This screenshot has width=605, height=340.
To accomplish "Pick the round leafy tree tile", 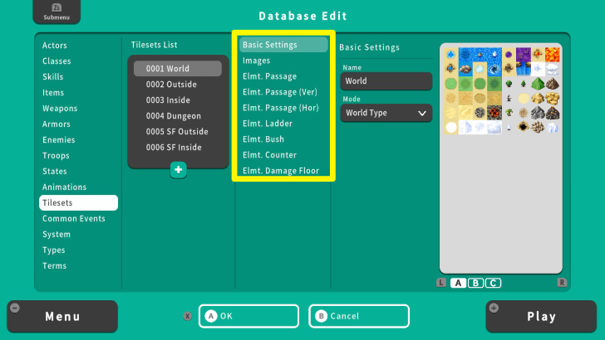I will [x=509, y=84].
